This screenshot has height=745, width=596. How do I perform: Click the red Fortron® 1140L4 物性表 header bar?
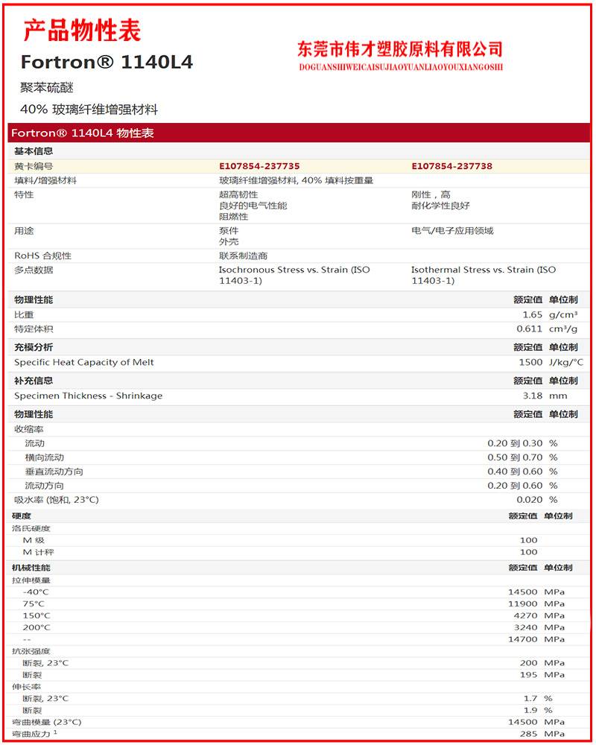83,133
